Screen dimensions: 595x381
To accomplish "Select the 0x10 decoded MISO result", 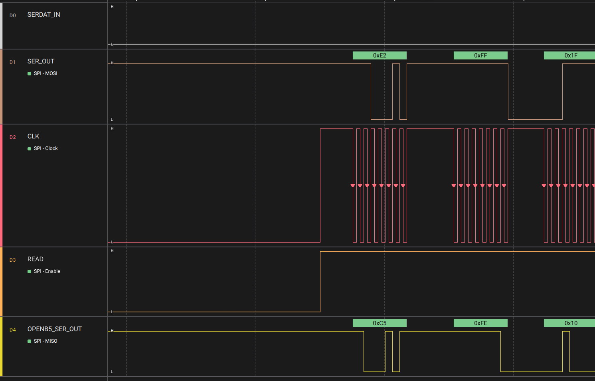I will click(570, 323).
